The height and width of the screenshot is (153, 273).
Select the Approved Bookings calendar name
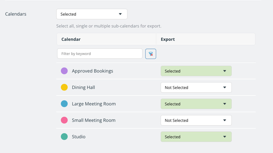tap(92, 71)
